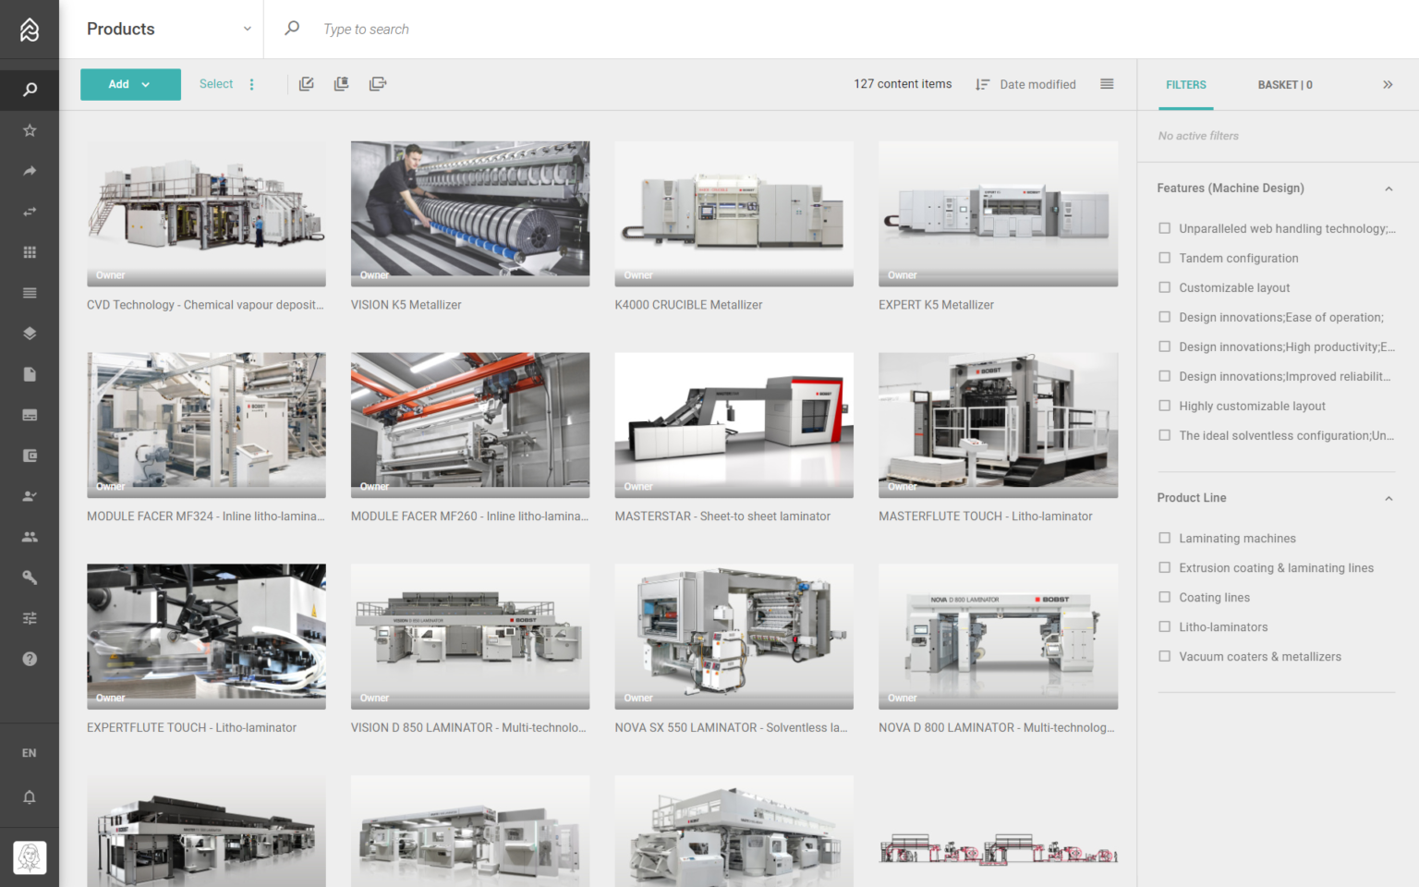Open the export icon in the toolbar

377,84
